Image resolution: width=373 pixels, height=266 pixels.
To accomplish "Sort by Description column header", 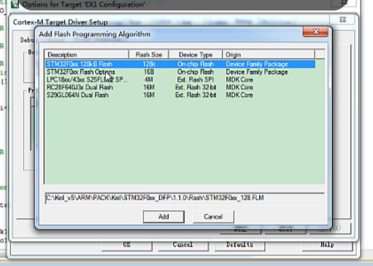I will coord(86,55).
